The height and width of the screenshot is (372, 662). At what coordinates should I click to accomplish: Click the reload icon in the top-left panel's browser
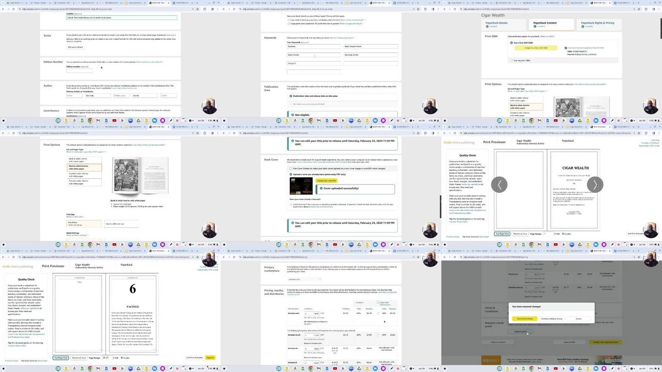pyautogui.click(x=13, y=9)
